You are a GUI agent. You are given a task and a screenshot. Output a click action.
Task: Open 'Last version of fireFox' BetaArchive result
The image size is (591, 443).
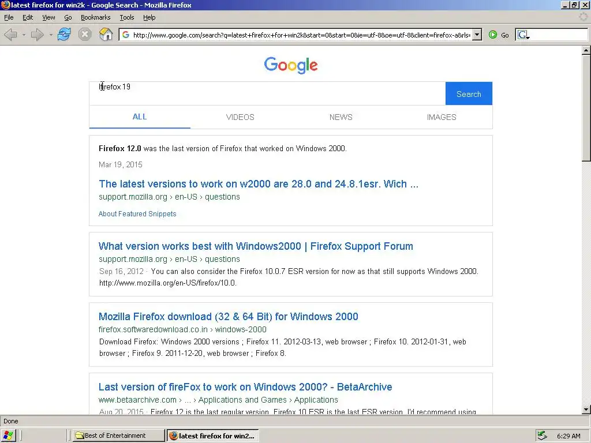pos(245,387)
